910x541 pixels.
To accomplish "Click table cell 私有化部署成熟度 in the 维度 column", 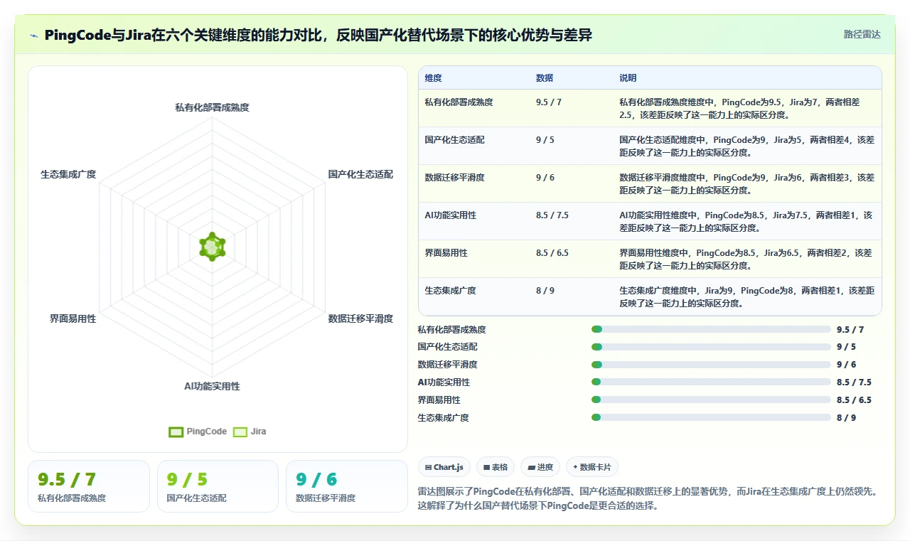I will [x=459, y=102].
